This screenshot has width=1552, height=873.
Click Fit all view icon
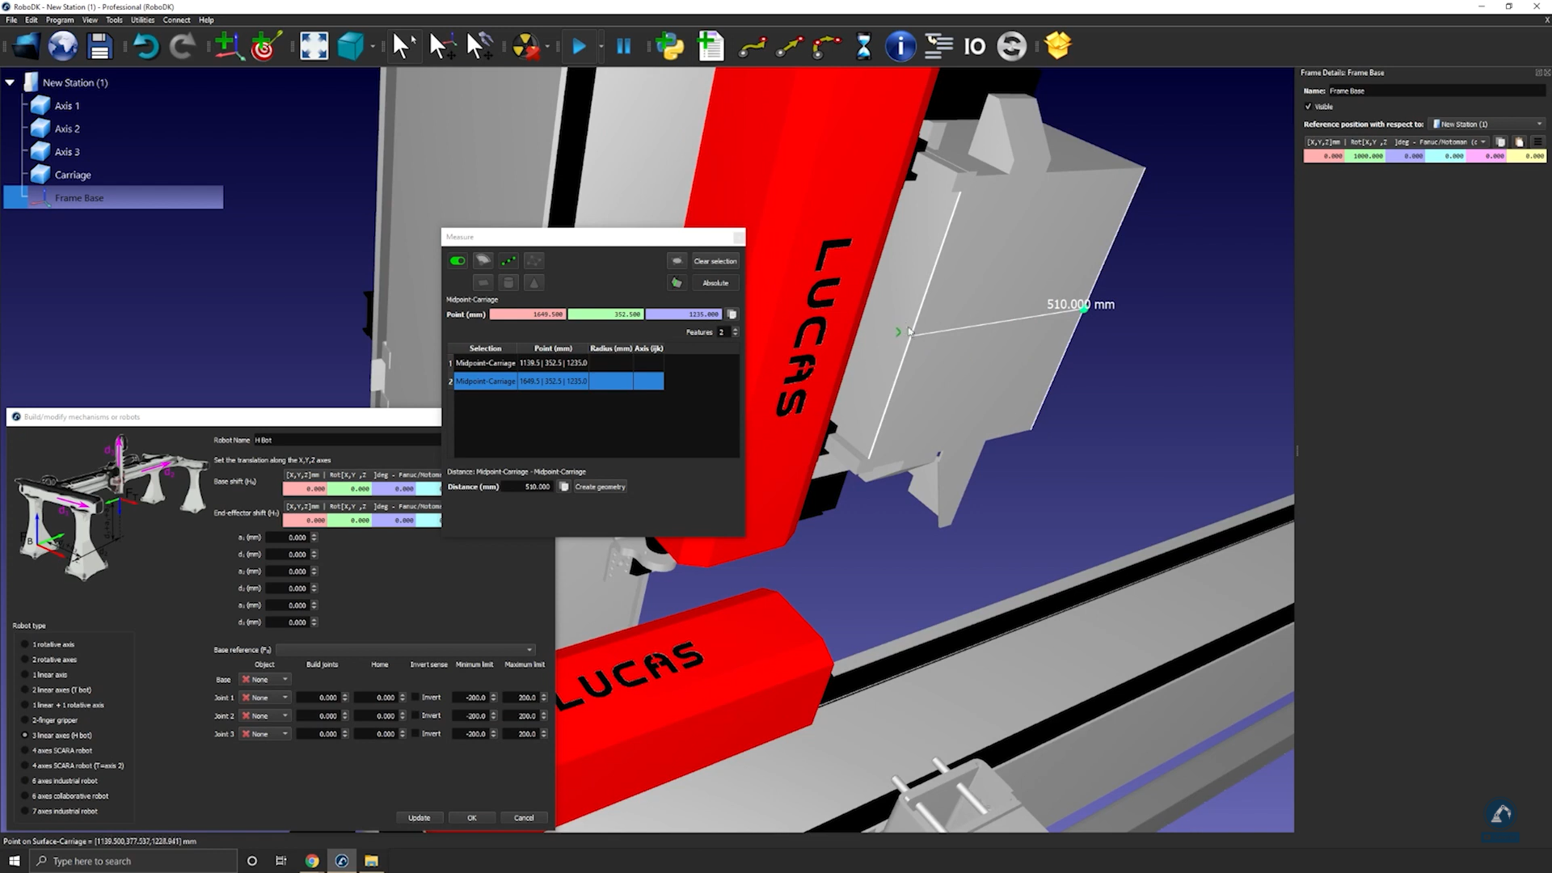314,47
